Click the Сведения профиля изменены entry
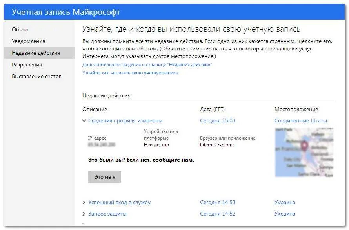Viewport: 349px width, 230px height. coord(125,121)
